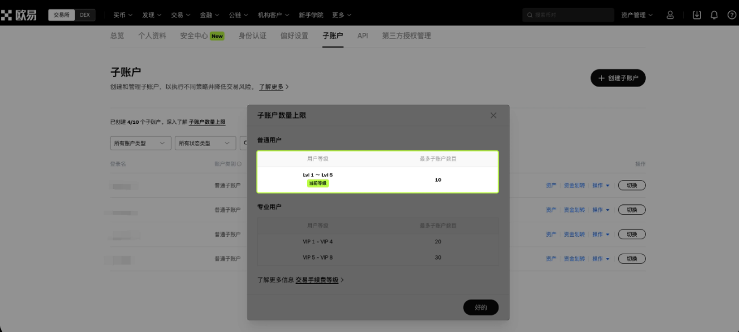
Task: Select the 交易所 mode toggle
Action: click(x=61, y=15)
